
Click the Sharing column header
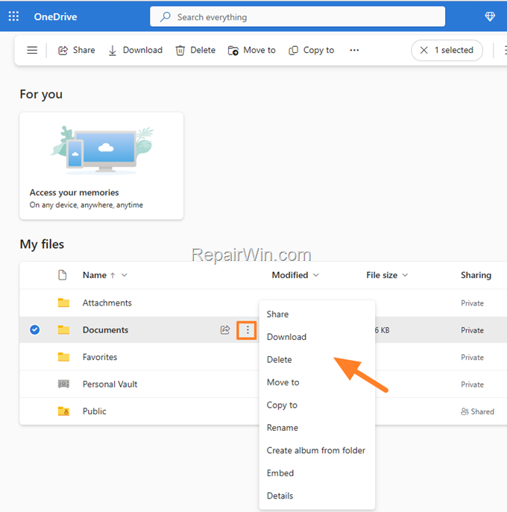[476, 275]
